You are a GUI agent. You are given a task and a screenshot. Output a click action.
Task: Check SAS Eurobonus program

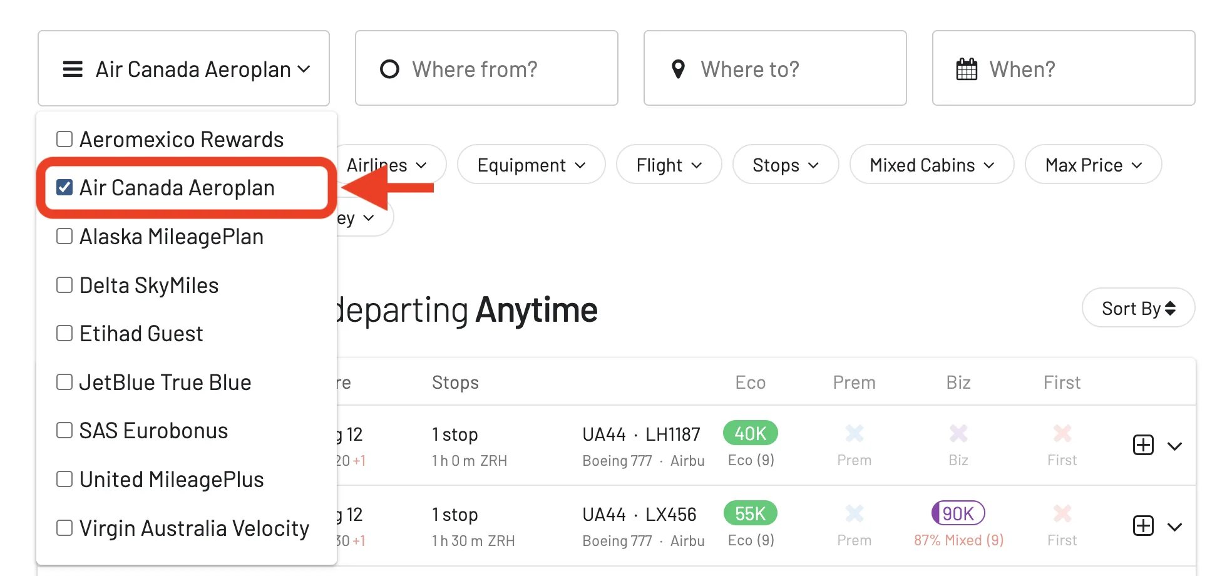tap(64, 430)
